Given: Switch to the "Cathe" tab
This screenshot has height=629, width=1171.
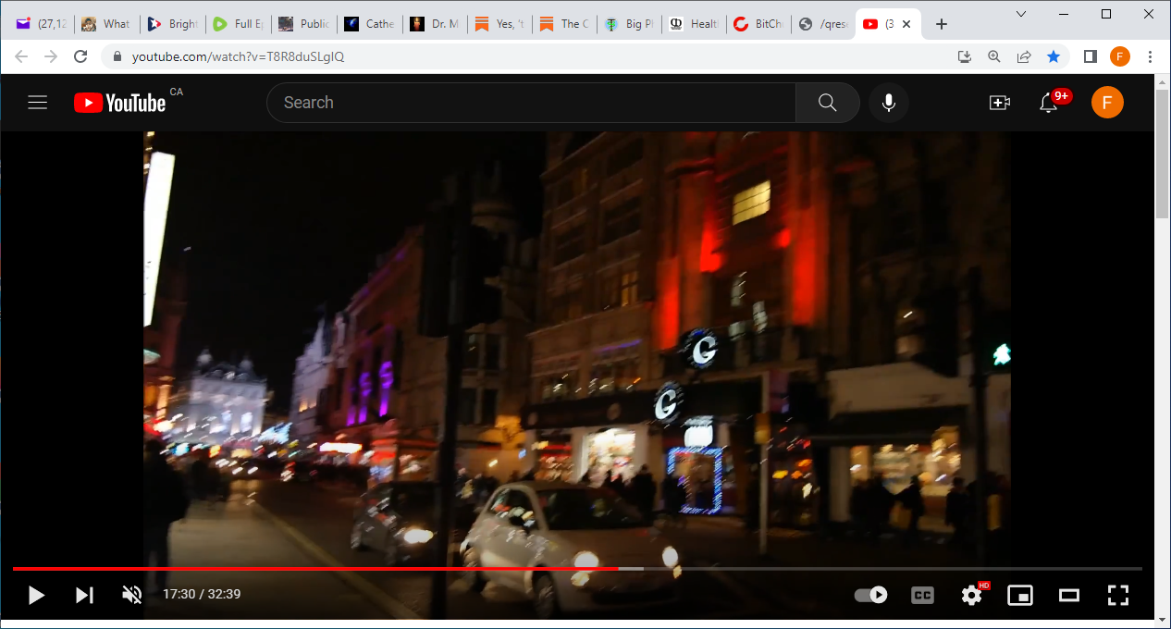Looking at the screenshot, I should 369,24.
